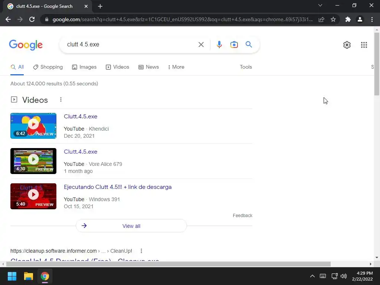
Task: Open the search Tools options
Action: tap(246, 67)
